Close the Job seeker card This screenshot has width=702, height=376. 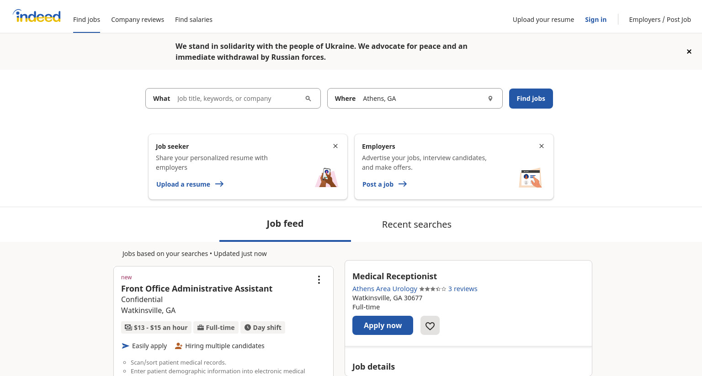[x=335, y=146]
